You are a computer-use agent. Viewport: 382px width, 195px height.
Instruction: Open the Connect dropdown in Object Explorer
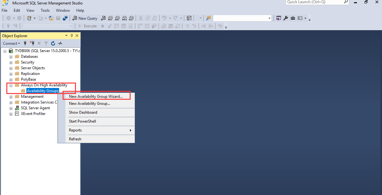[11, 44]
